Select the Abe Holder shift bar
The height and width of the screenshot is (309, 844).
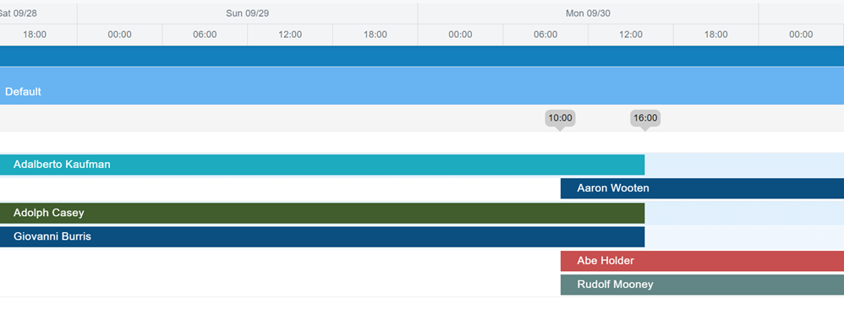click(x=703, y=261)
